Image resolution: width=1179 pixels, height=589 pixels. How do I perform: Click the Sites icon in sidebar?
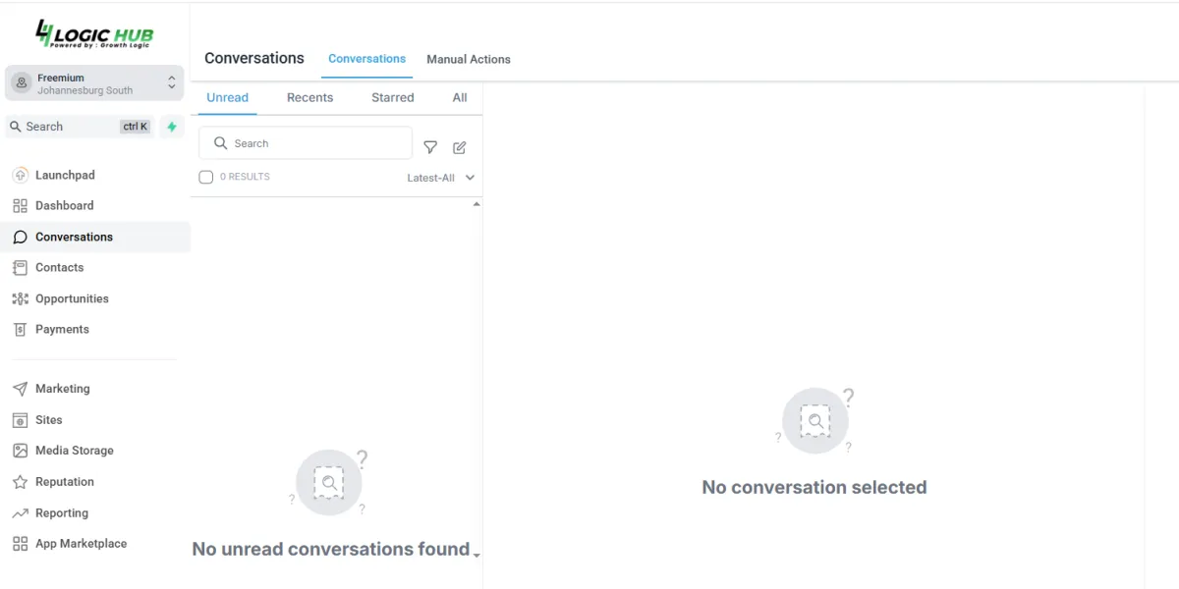coord(20,420)
